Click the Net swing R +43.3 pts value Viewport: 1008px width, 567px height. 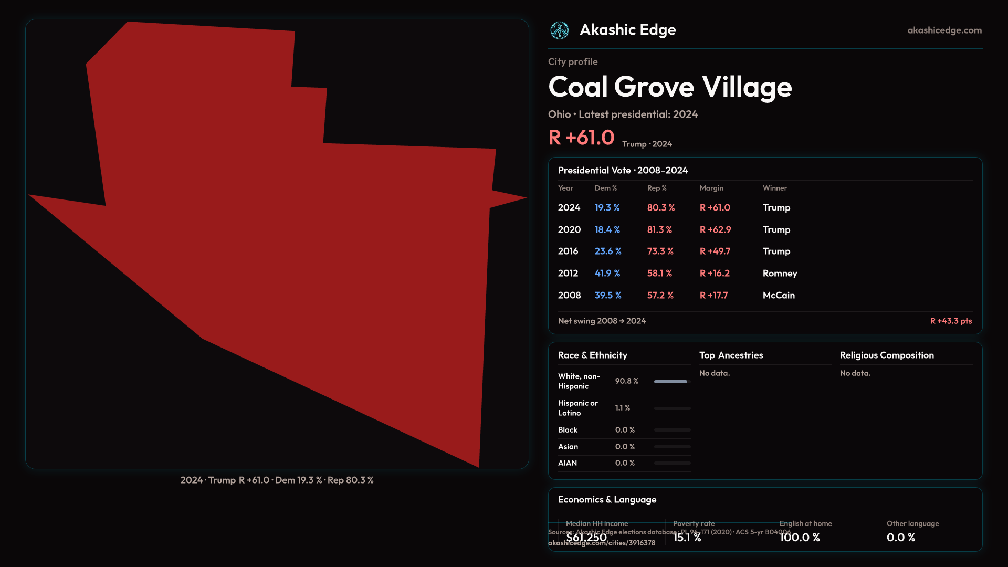950,321
